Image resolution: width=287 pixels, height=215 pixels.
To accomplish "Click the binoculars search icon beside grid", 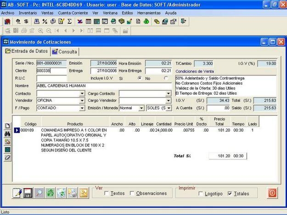I will click(7, 134).
